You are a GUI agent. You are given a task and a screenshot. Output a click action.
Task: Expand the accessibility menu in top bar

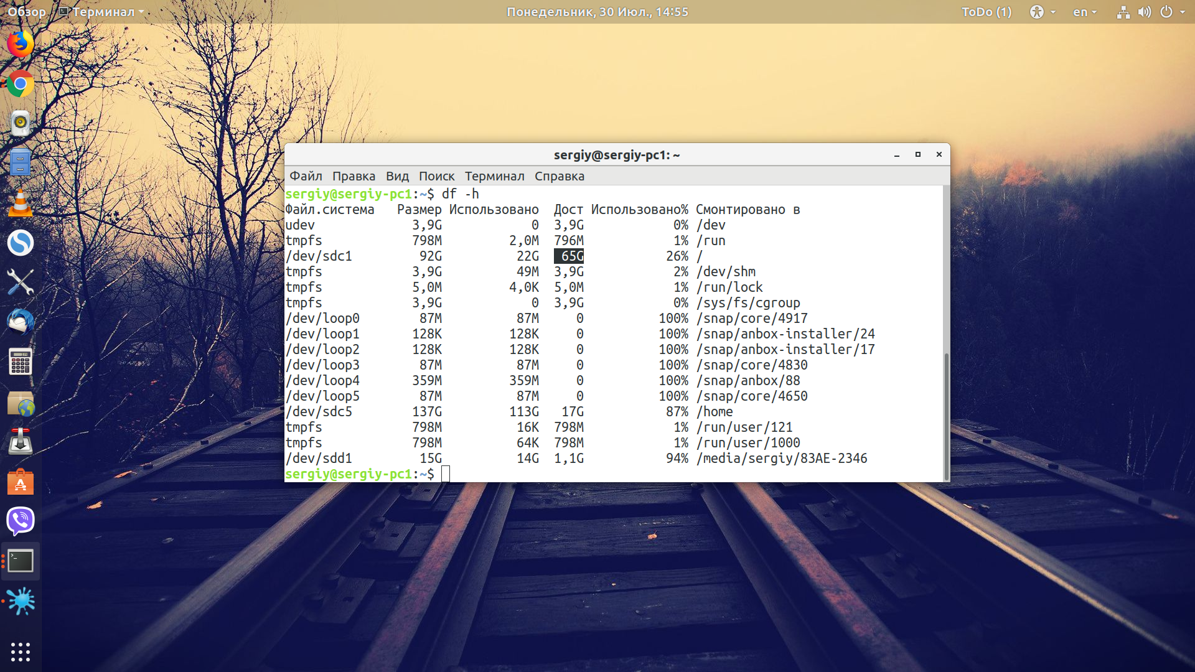click(1043, 12)
